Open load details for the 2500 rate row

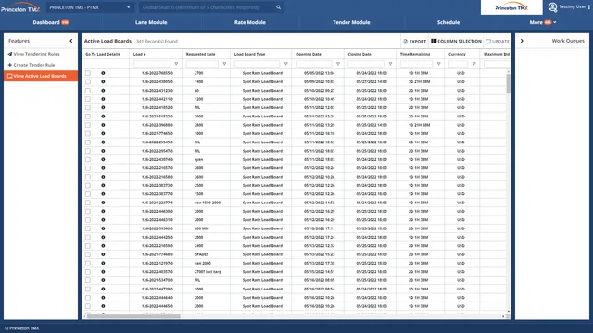(103, 185)
